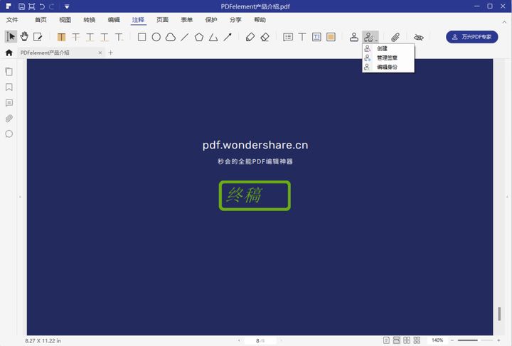The height and width of the screenshot is (346, 512).
Task: Click the zoom slider
Action: coord(476,340)
